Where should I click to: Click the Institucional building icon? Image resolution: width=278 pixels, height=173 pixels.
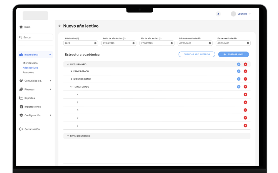pos(21,55)
